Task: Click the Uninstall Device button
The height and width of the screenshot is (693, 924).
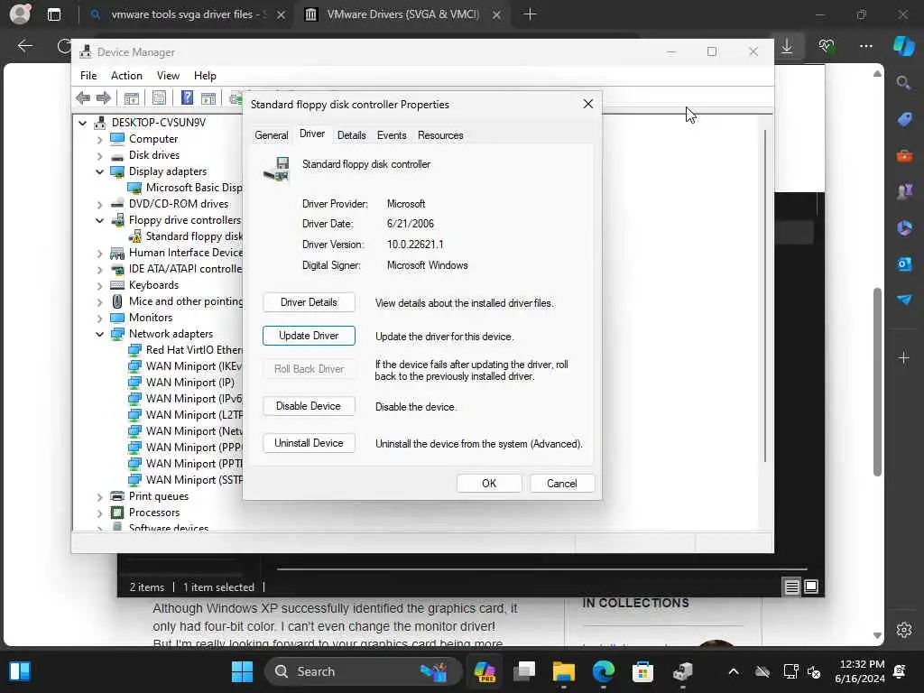Action: click(309, 443)
